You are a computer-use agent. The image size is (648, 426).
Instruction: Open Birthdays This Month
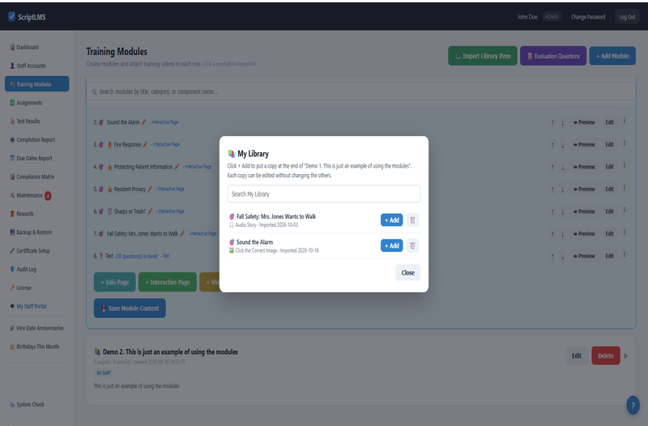[36, 347]
